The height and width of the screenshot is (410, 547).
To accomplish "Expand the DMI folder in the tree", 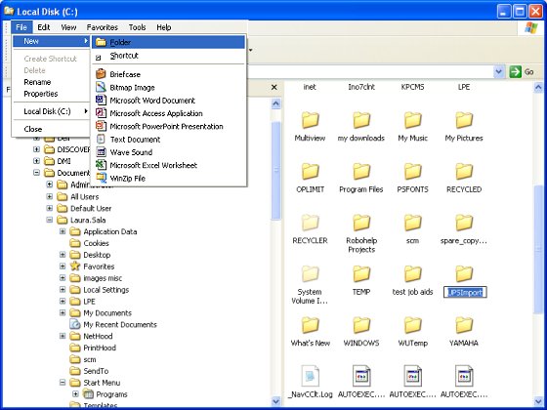I will click(36, 161).
